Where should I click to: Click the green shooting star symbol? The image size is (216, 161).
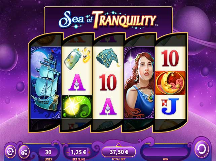pos(77,107)
